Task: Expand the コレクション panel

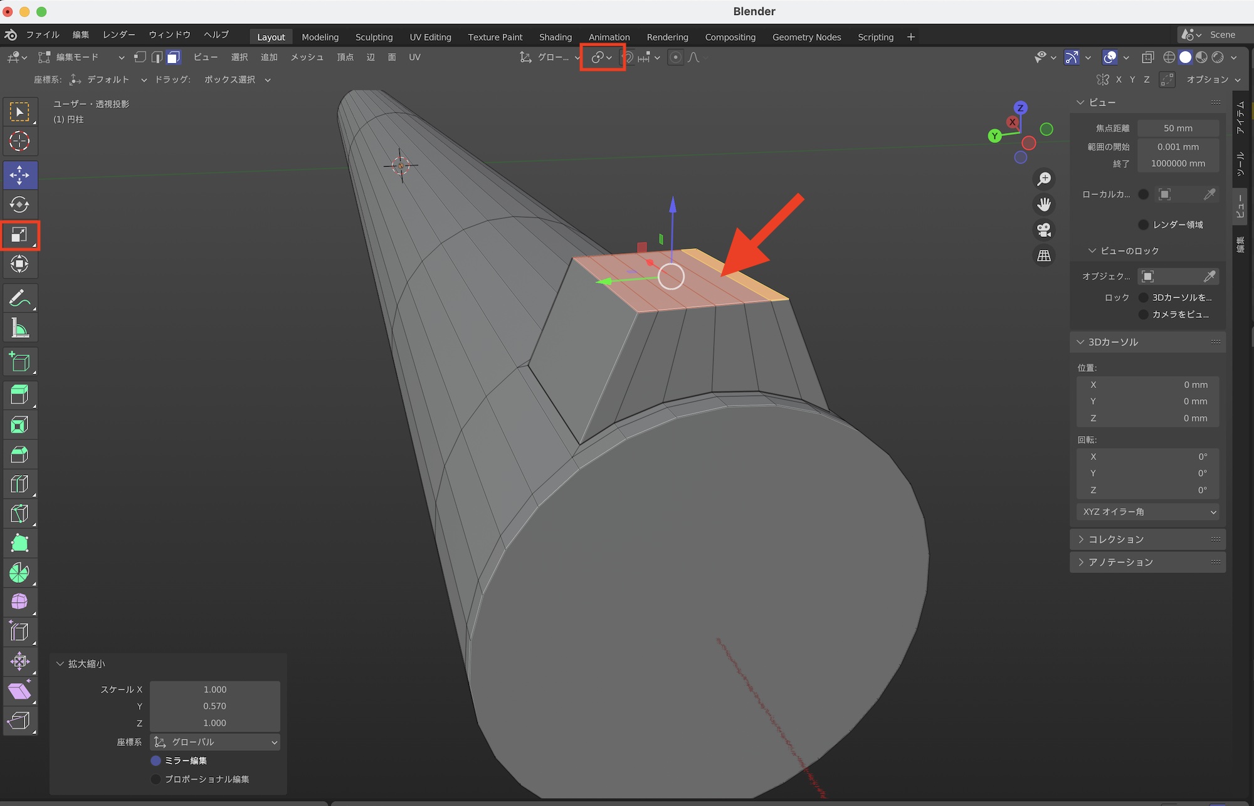Action: pos(1116,539)
